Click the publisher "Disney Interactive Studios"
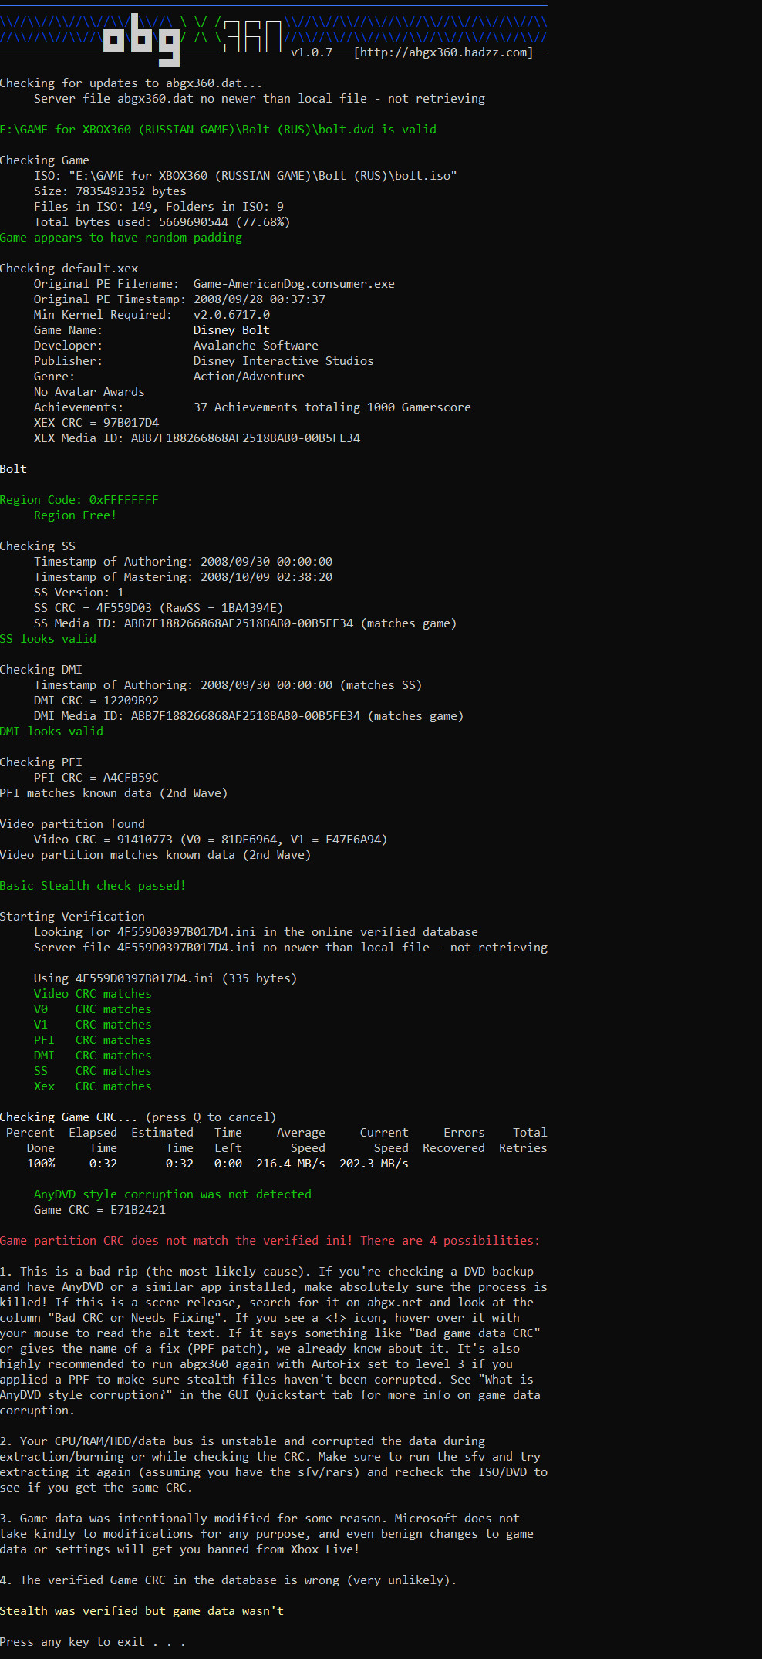 pyautogui.click(x=284, y=361)
